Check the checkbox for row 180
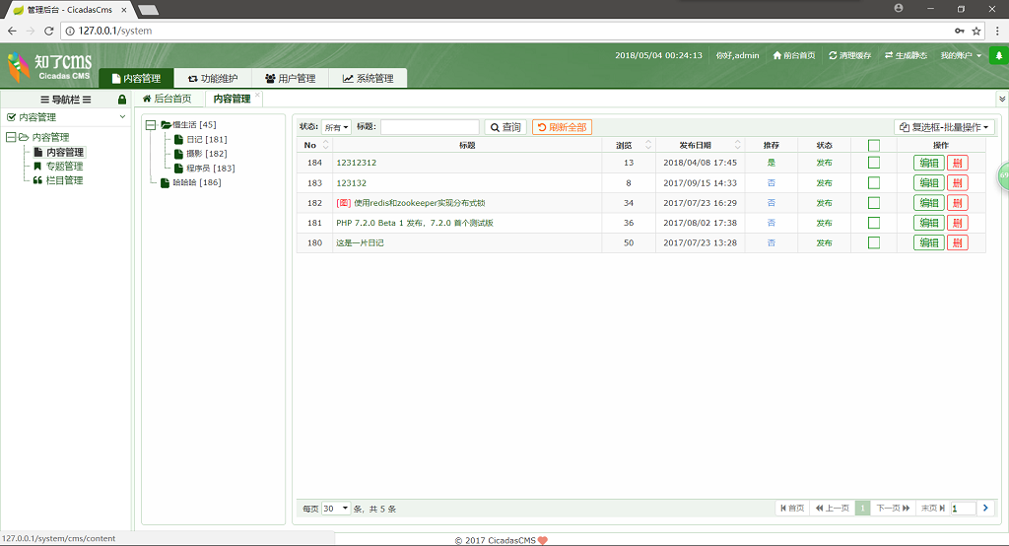Image resolution: width=1009 pixels, height=546 pixels. point(874,242)
